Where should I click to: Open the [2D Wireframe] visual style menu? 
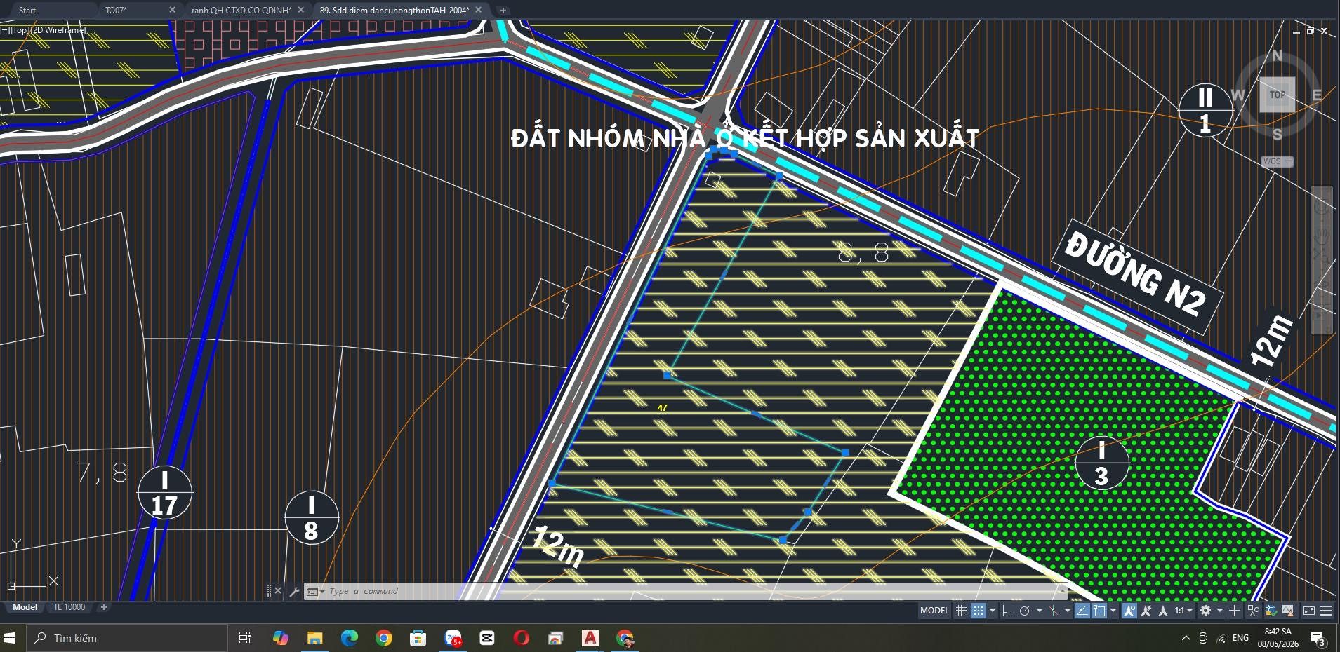pos(59,30)
